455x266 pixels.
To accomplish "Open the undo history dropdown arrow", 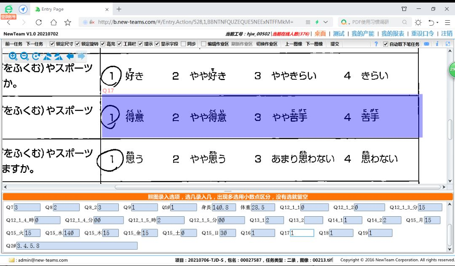I will 438,22.
